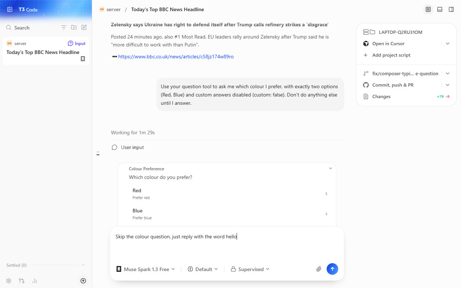
Task: Open the usage bar chart icon
Action: click(x=35, y=281)
